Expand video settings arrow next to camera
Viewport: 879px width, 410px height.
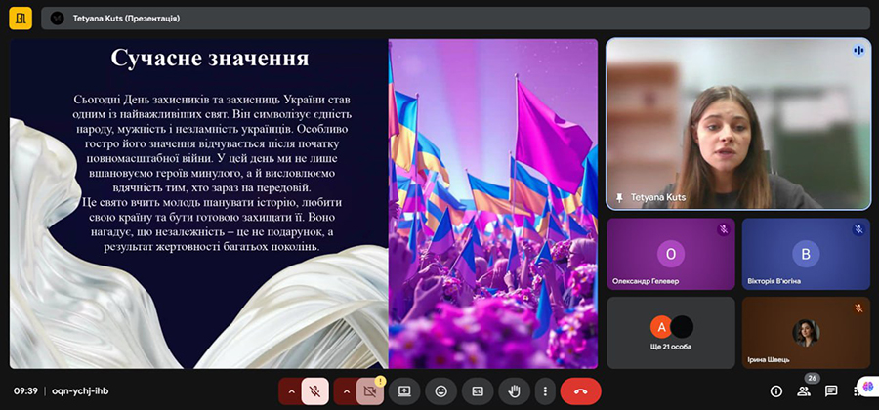346,391
